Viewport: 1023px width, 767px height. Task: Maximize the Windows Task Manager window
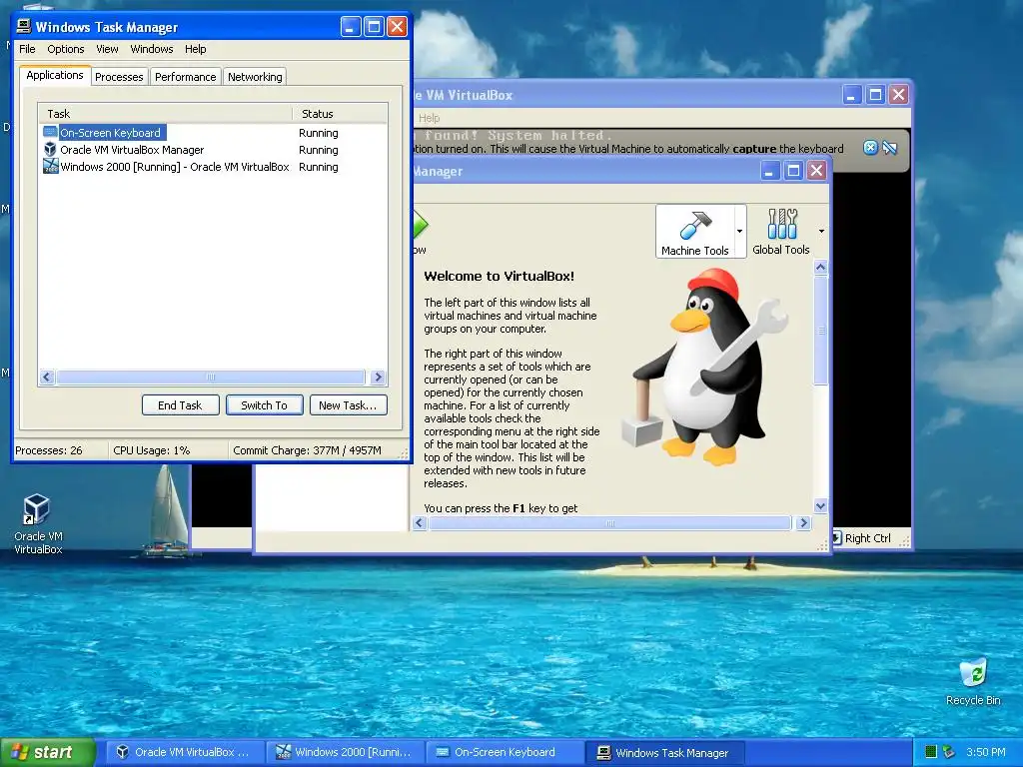point(374,27)
